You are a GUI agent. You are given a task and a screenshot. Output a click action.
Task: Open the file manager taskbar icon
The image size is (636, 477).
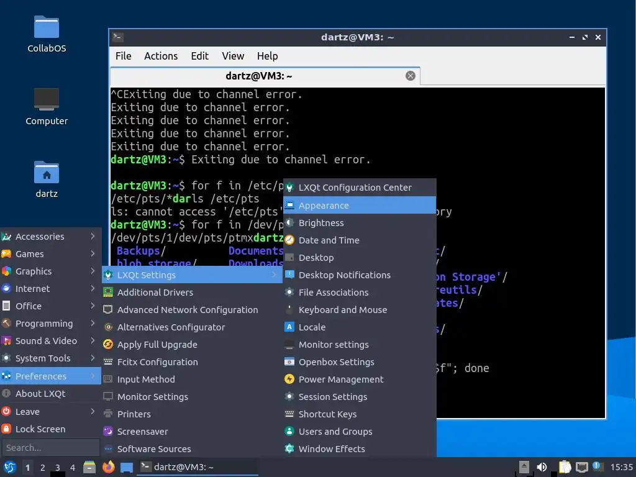pos(89,467)
